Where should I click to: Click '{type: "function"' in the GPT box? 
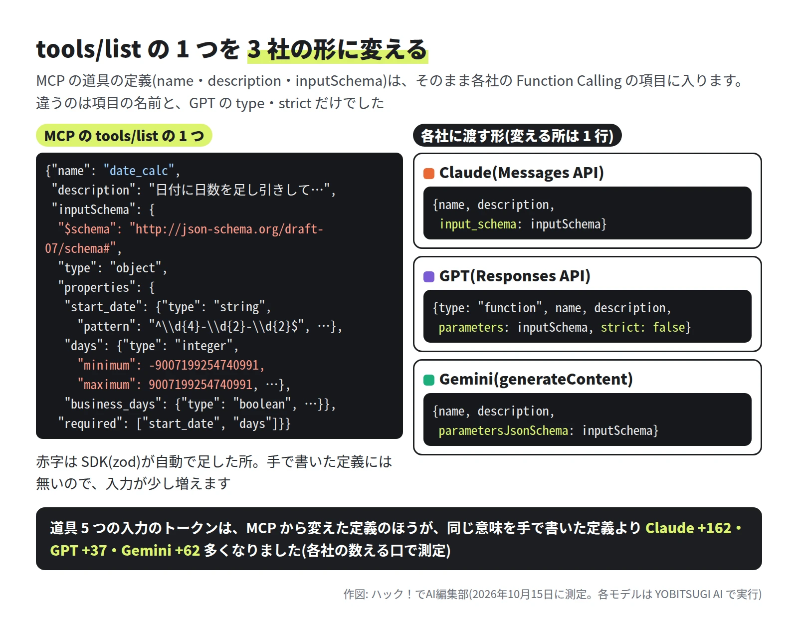[x=487, y=308]
